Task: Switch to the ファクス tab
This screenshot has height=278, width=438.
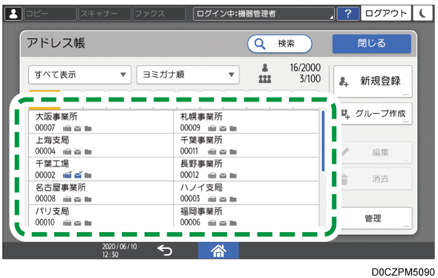Action: [x=159, y=14]
